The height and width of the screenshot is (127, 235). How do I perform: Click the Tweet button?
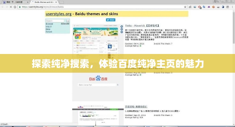(x=110, y=20)
